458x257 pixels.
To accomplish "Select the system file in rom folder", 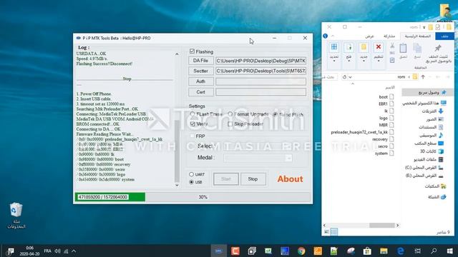I will [384, 153].
